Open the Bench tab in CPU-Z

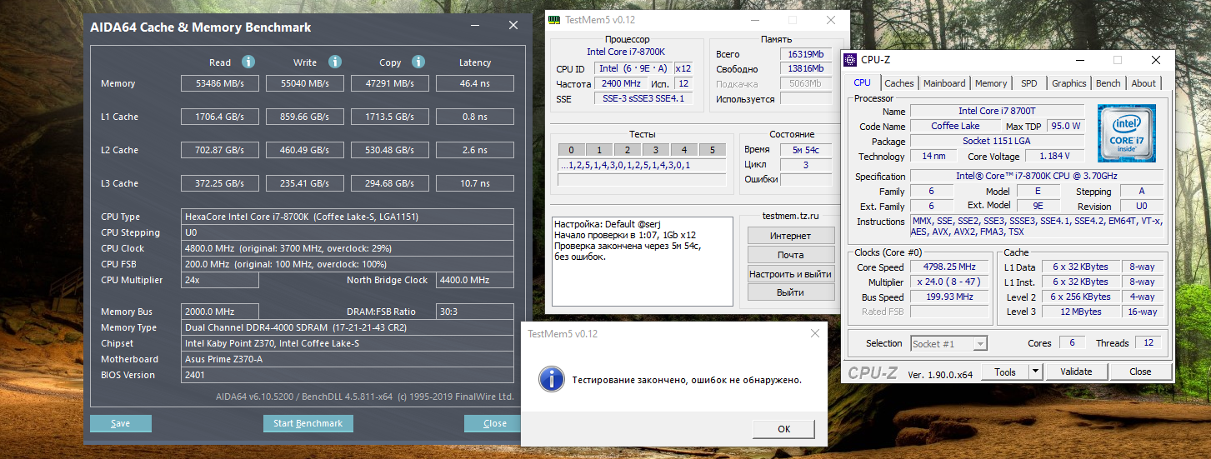pos(1108,83)
